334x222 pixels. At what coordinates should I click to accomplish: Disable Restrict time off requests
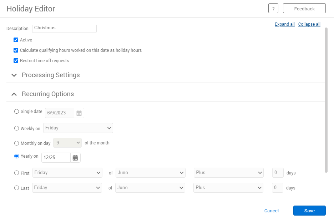16,61
